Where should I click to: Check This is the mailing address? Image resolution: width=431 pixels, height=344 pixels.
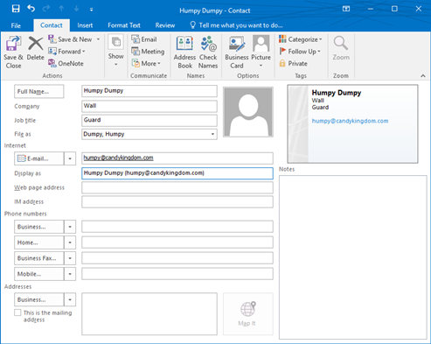[17, 312]
